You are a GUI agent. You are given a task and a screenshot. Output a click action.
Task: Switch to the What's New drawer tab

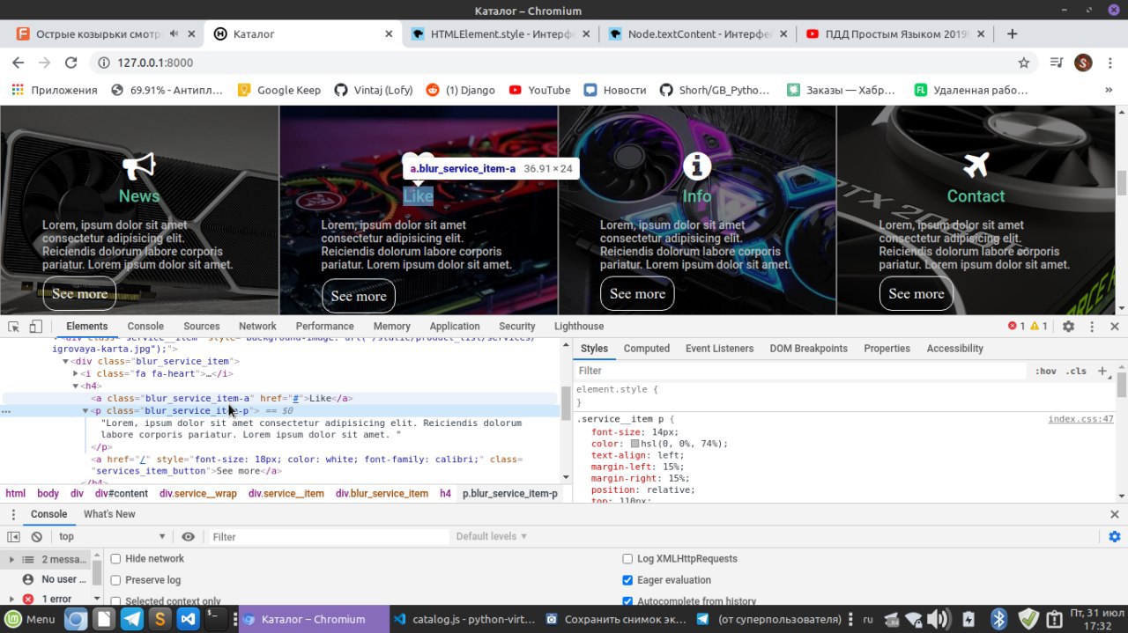tap(109, 514)
